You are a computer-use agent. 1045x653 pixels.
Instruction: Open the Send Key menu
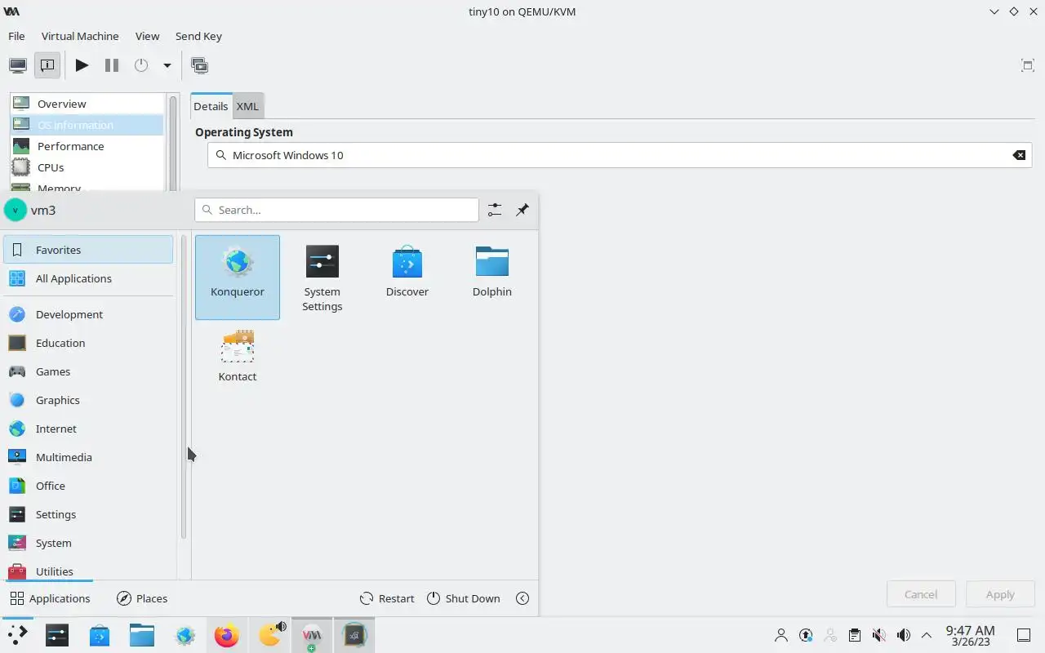[x=198, y=36]
